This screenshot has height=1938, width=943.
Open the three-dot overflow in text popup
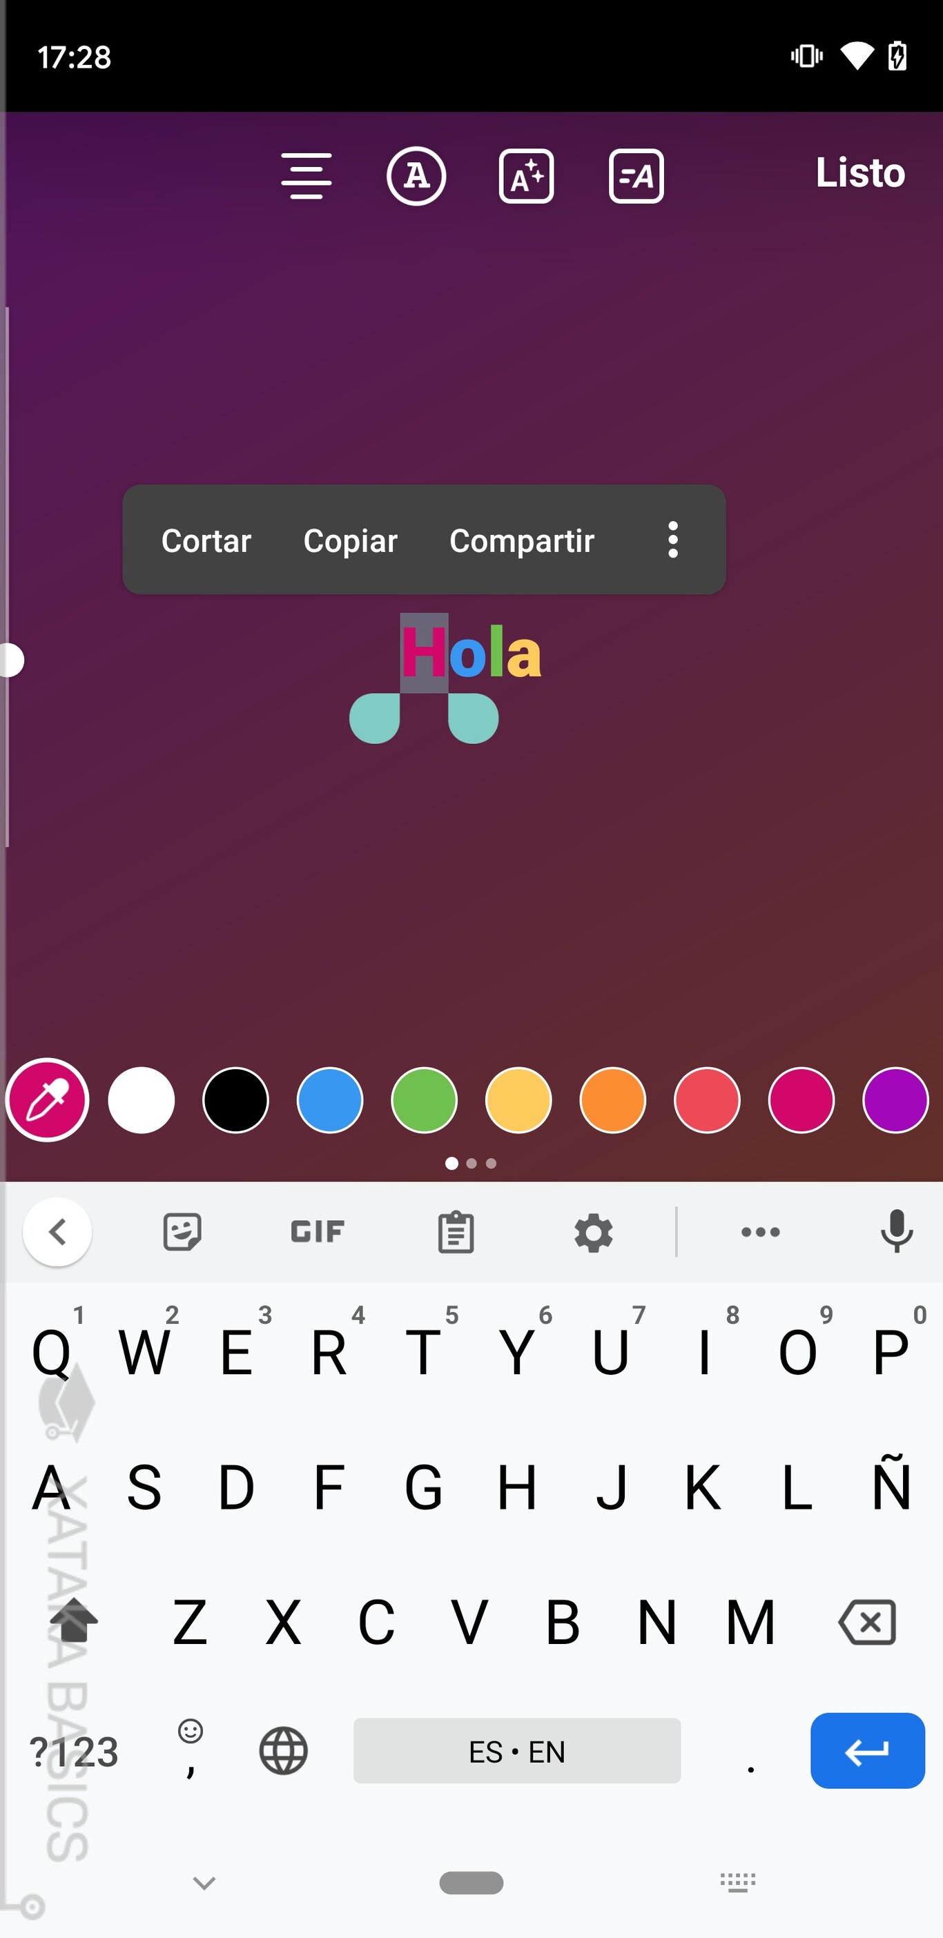tap(673, 540)
